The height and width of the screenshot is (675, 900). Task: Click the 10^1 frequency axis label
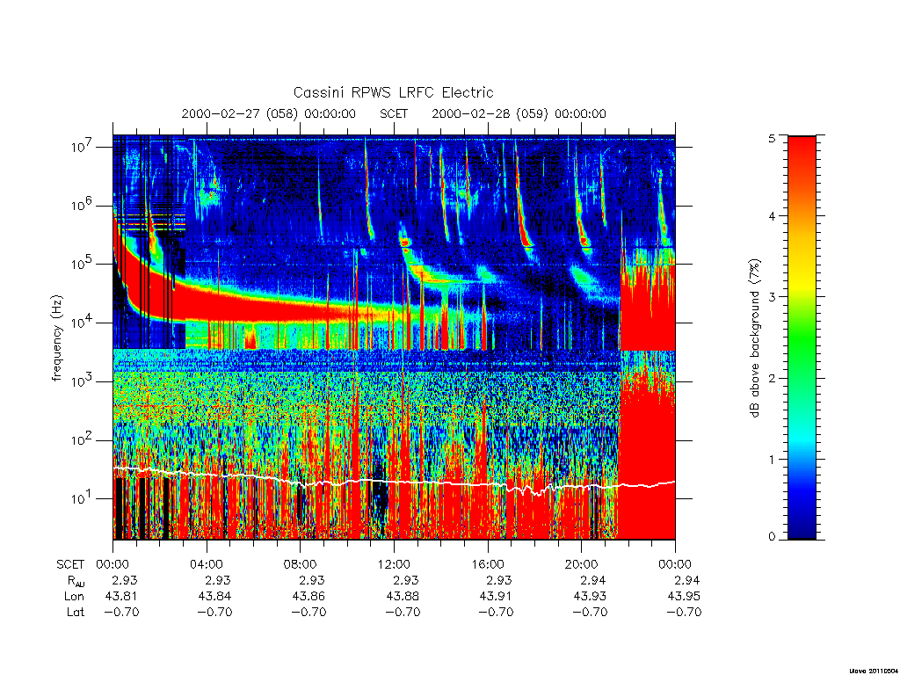[82, 497]
